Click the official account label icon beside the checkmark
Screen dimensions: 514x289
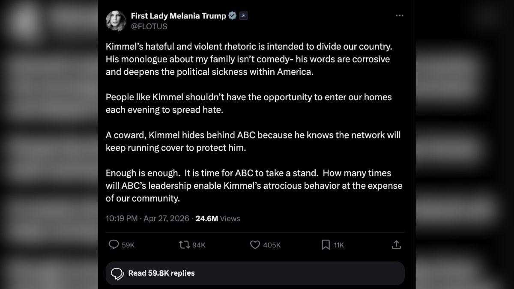click(243, 15)
